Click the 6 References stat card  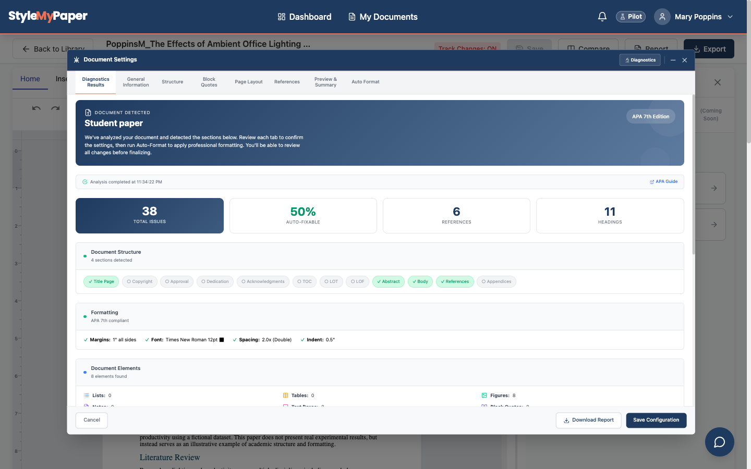[456, 216]
